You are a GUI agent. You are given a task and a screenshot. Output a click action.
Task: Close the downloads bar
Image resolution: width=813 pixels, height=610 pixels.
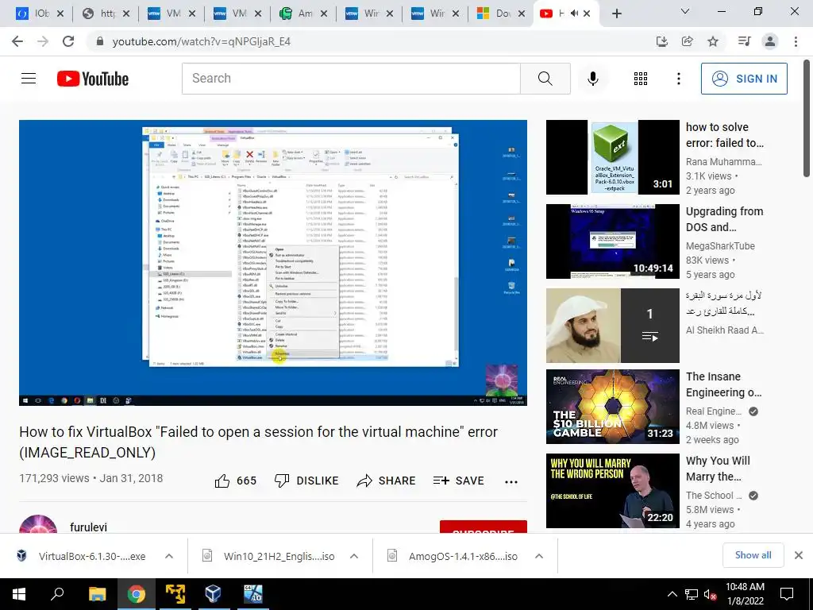pos(799,555)
